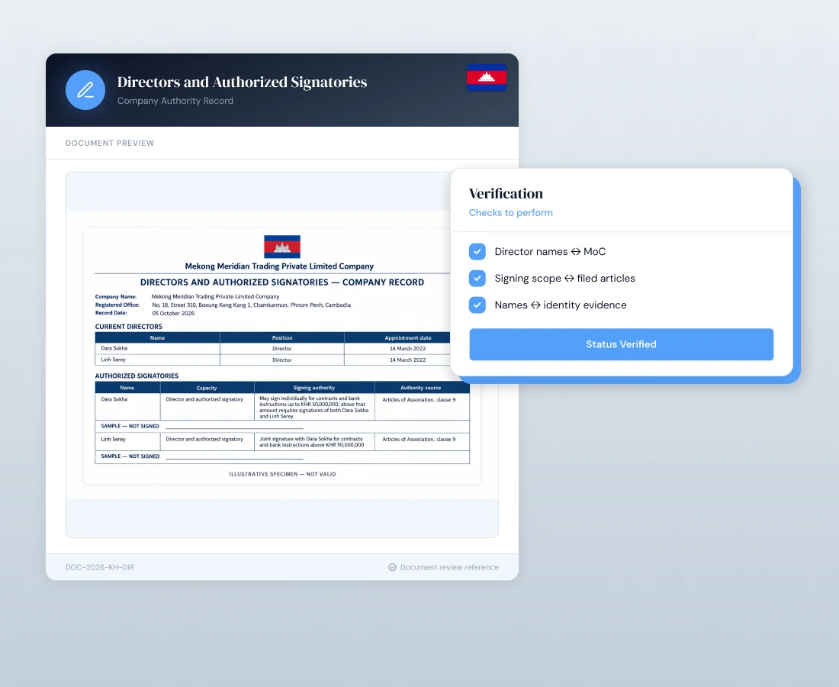Click the Registered Office address line

coord(251,305)
